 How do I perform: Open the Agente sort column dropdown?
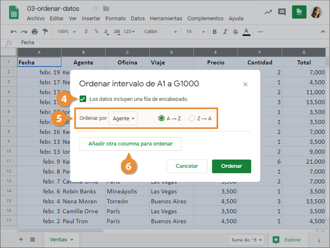click(x=123, y=119)
